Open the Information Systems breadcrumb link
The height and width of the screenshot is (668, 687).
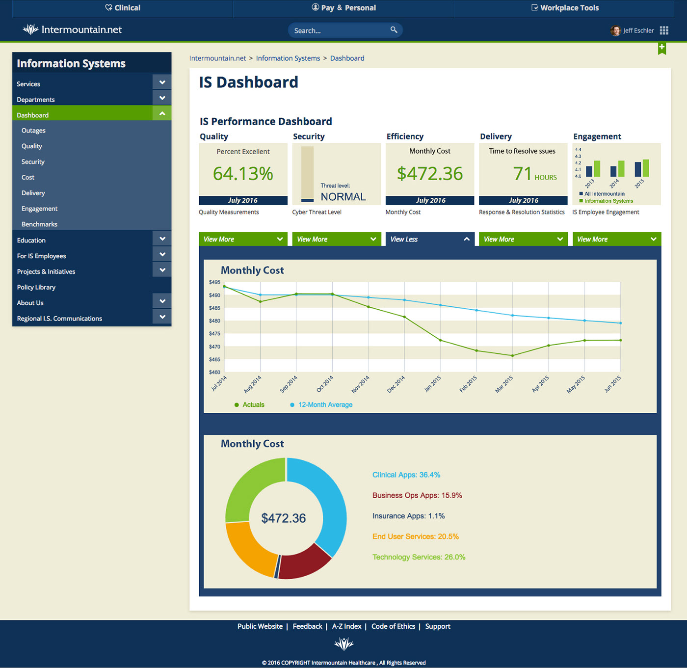pyautogui.click(x=288, y=58)
